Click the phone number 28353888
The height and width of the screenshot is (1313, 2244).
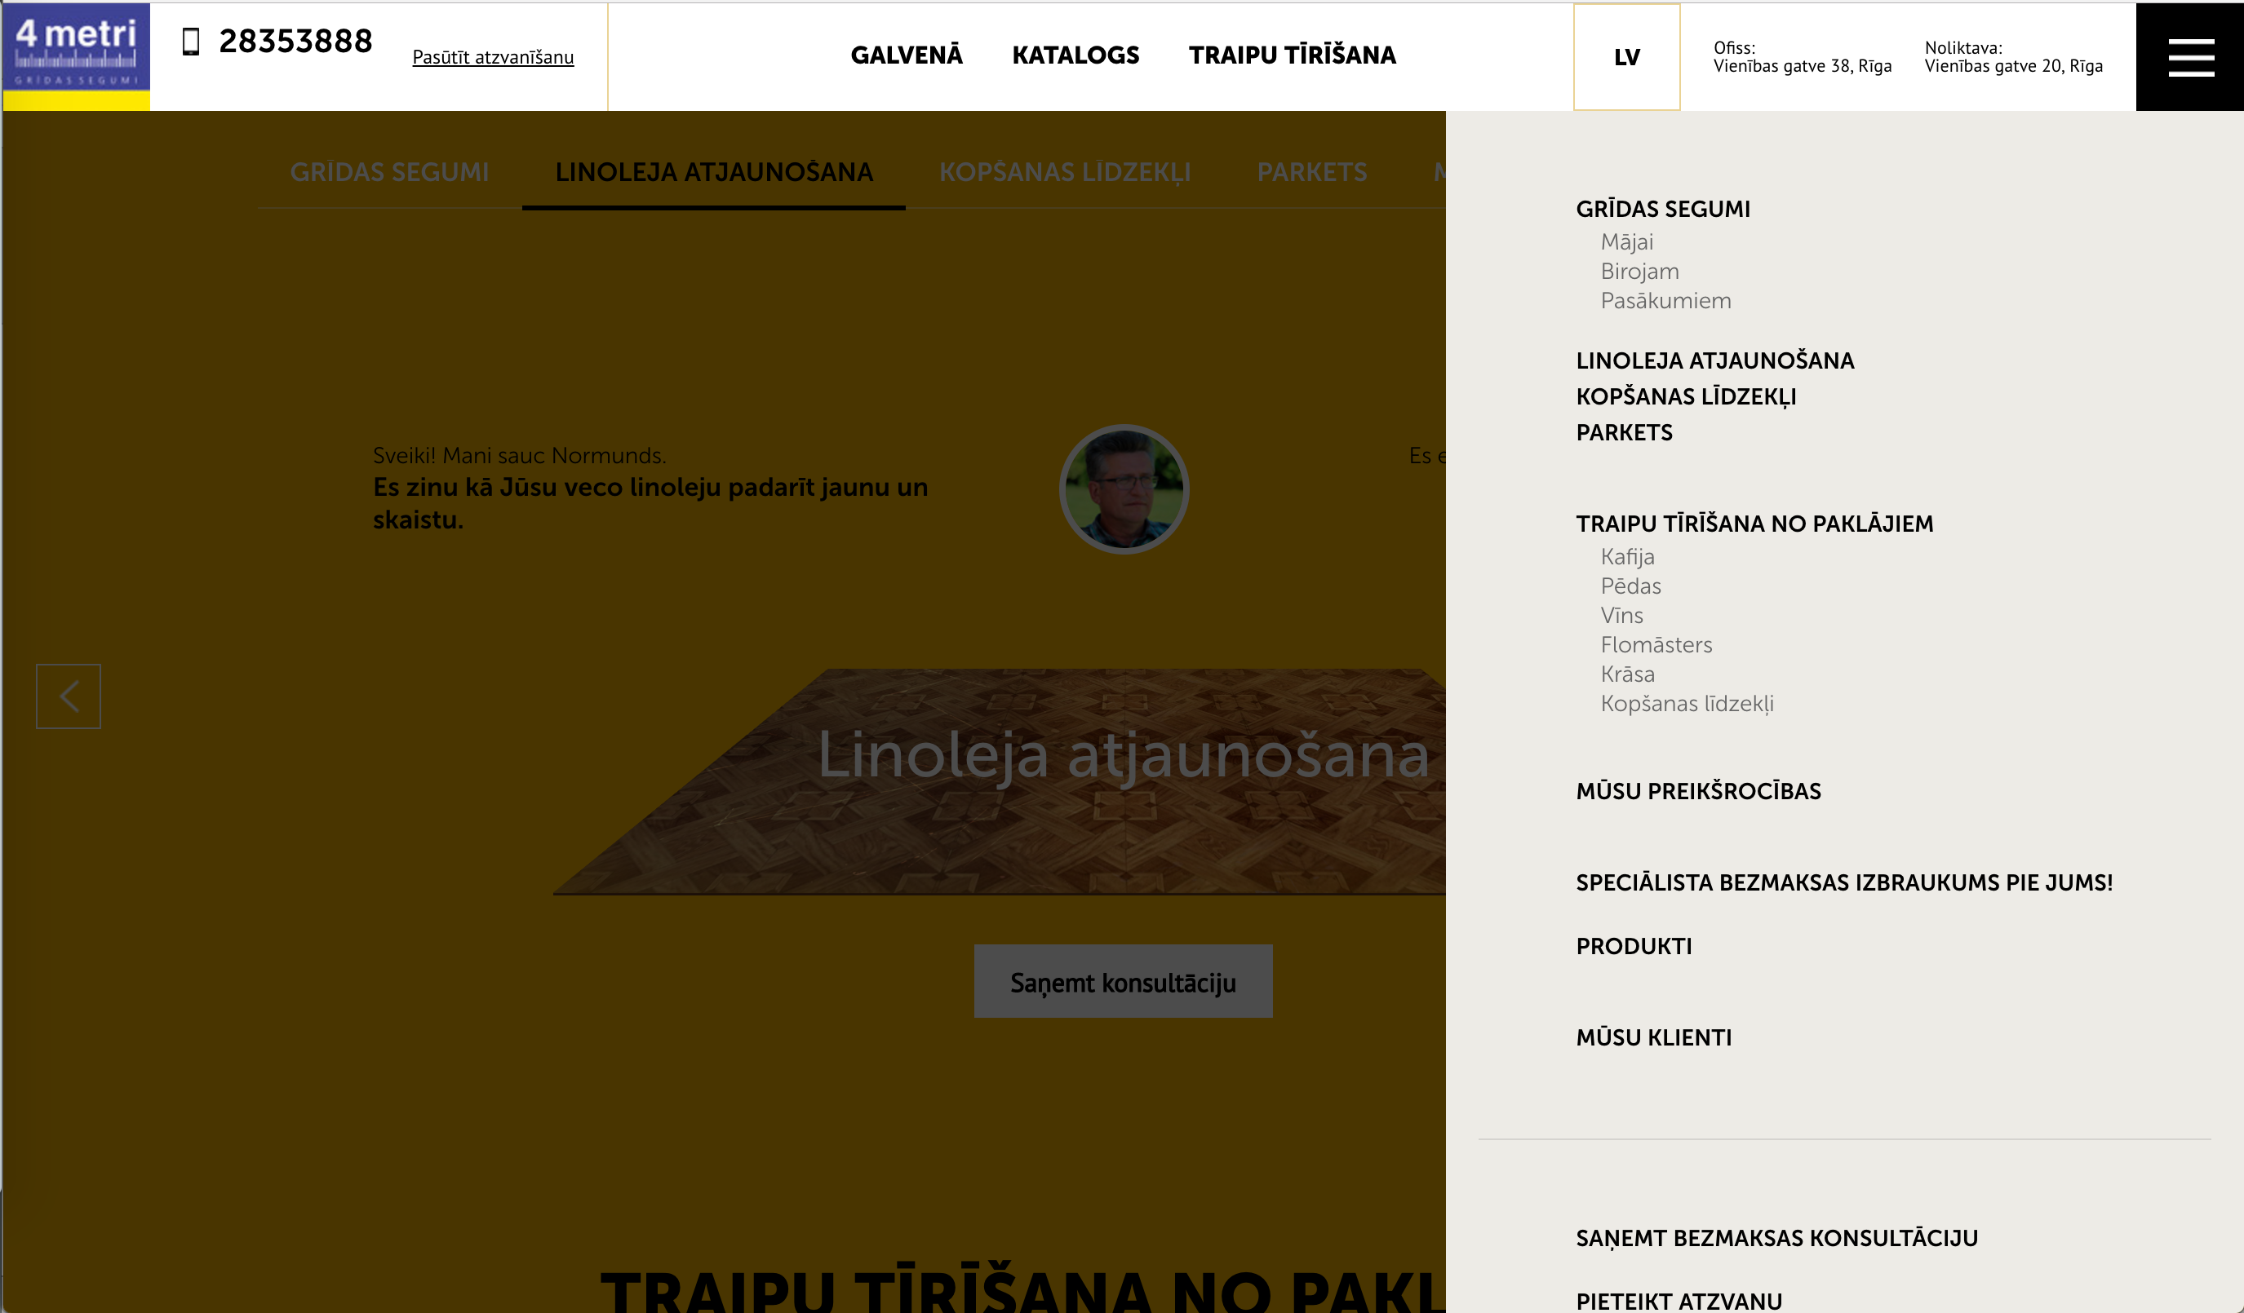(295, 41)
